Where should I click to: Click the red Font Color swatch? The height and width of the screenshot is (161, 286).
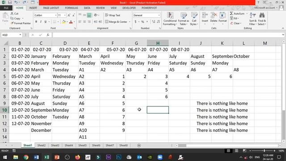click(x=71, y=22)
